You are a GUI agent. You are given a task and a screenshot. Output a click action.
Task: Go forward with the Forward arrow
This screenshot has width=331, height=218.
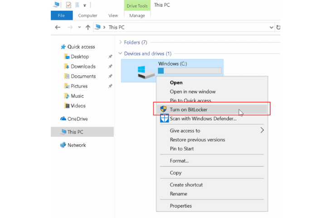[70, 27]
